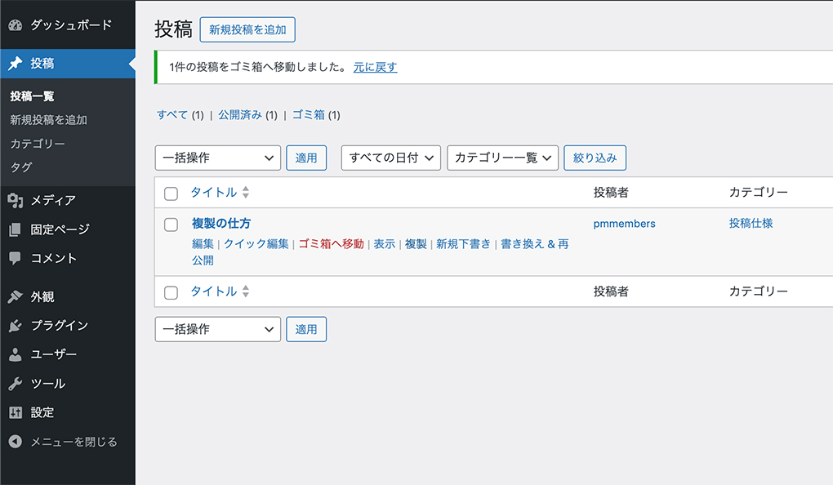Open カテゴリー submenu item under 投稿
Viewport: 833px width, 485px height.
click(x=38, y=144)
